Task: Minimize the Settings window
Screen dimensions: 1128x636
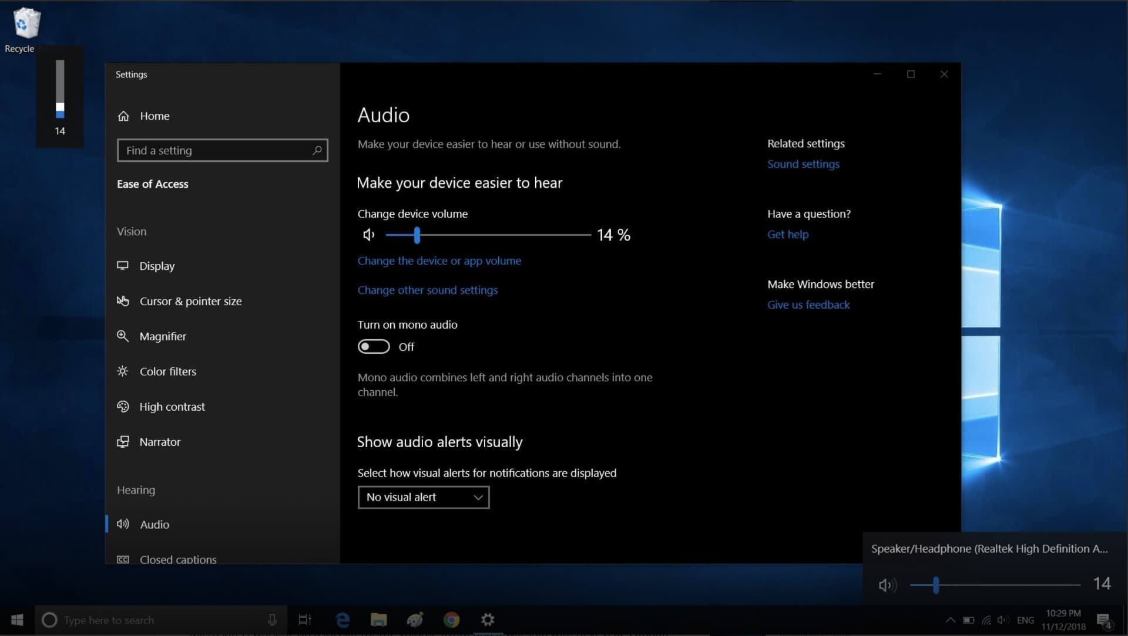Action: [x=877, y=74]
